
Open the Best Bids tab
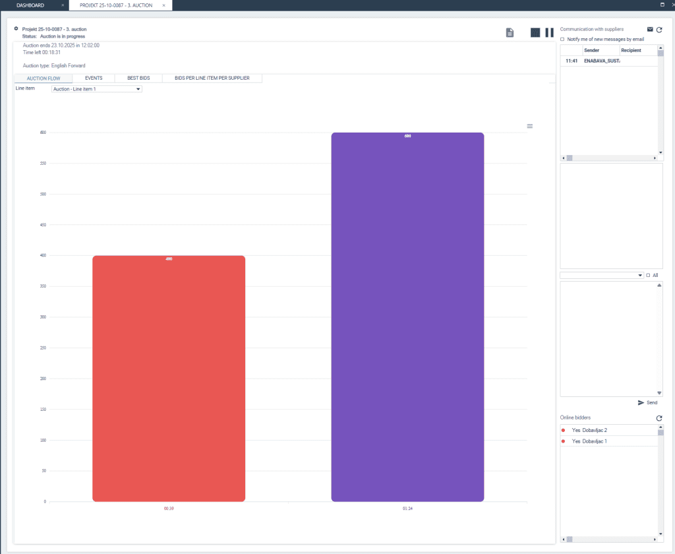[138, 78]
